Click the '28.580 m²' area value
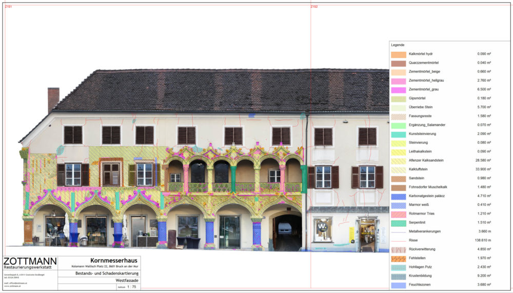The height and width of the screenshot is (293, 513). pos(483,161)
